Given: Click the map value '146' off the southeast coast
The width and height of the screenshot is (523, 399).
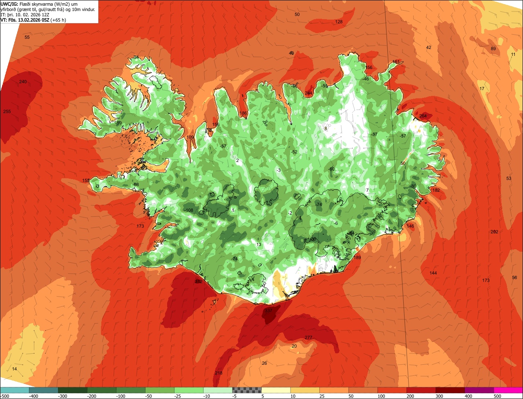Looking at the screenshot, I should point(410,226).
